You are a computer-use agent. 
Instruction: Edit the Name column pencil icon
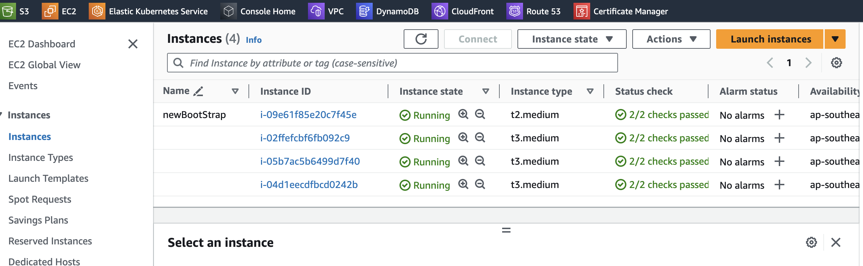point(198,91)
